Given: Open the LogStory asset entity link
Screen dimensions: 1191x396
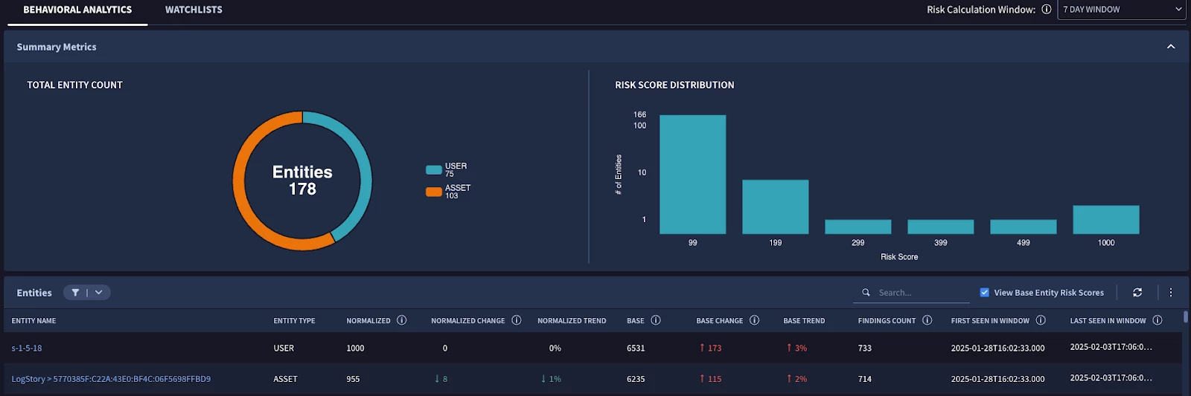Looking at the screenshot, I should pos(111,379).
